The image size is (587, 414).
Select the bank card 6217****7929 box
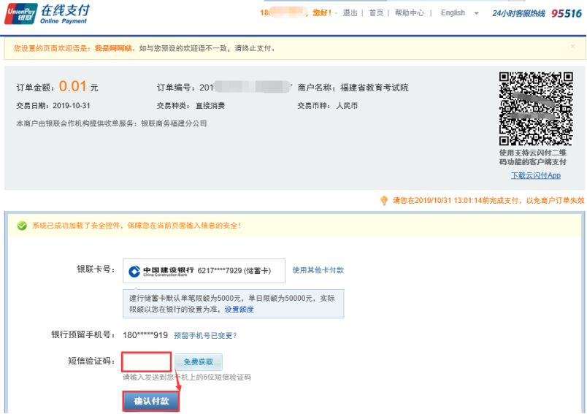[x=204, y=271]
